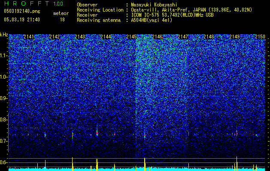
Task: Click the 0.6 frequency axis label
Action: [x=3, y=162]
